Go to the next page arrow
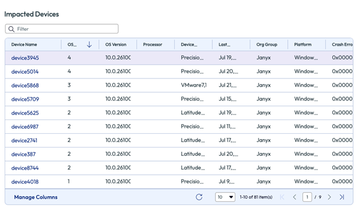This screenshot has height=210, width=360. (329, 197)
